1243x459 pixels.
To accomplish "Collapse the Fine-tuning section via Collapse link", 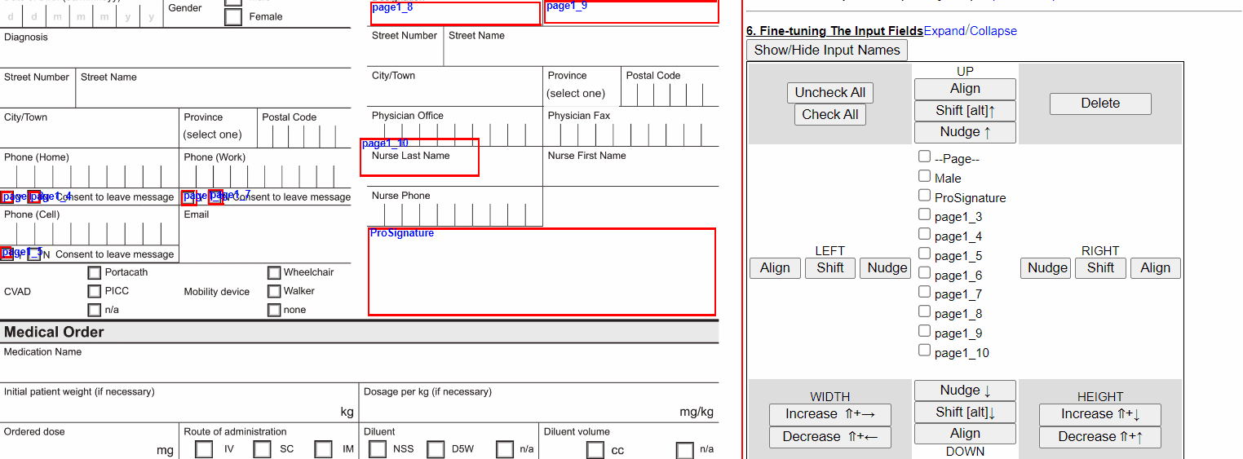I will click(x=993, y=31).
